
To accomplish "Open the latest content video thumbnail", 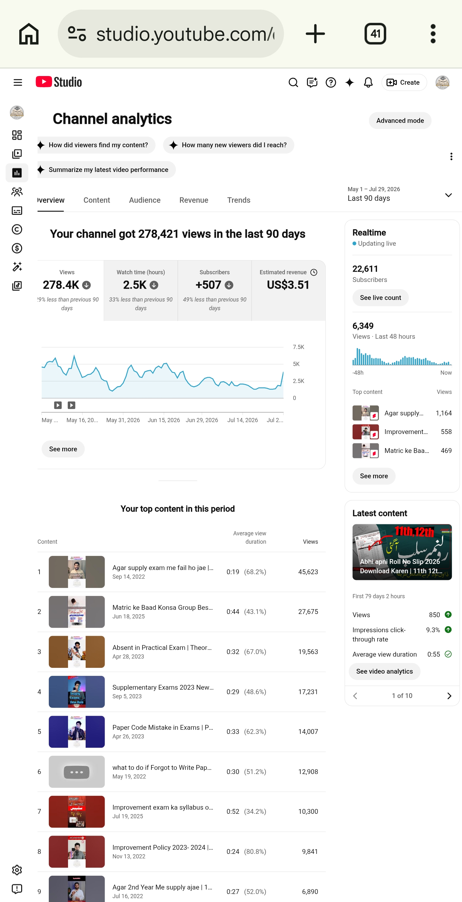I will click(402, 552).
